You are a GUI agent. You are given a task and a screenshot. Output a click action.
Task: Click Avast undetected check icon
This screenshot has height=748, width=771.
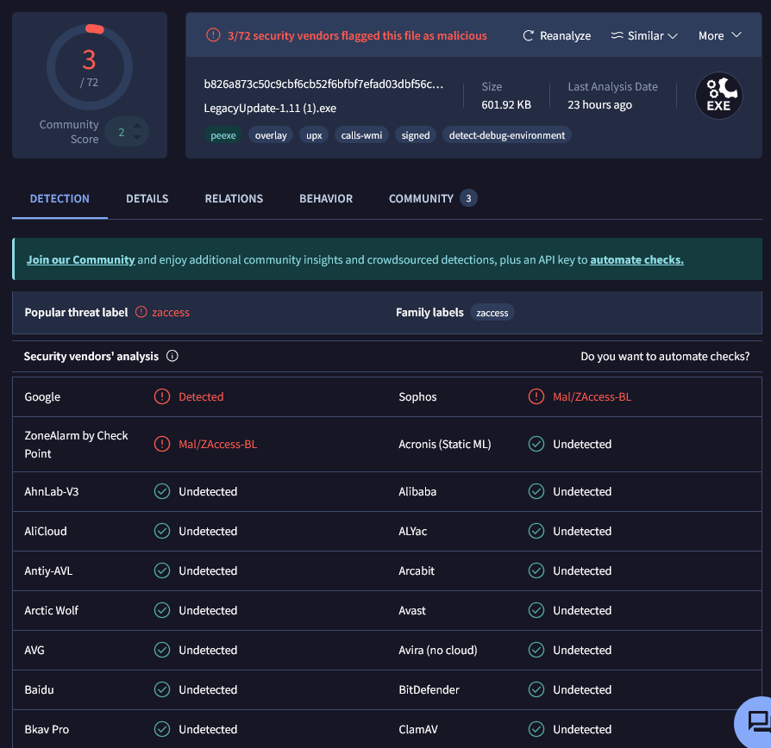coord(536,610)
